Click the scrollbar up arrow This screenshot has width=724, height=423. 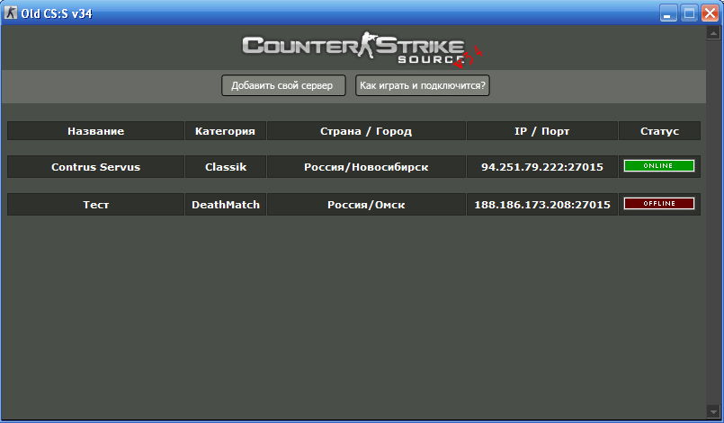click(x=713, y=32)
